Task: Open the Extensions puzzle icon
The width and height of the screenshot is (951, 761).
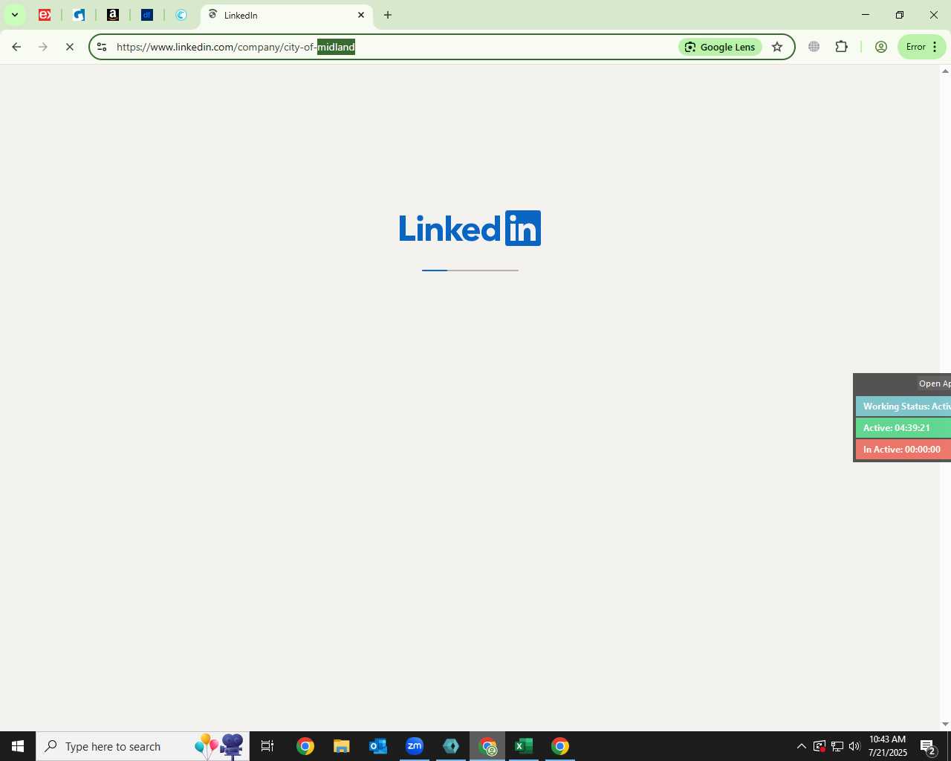Action: (841, 47)
